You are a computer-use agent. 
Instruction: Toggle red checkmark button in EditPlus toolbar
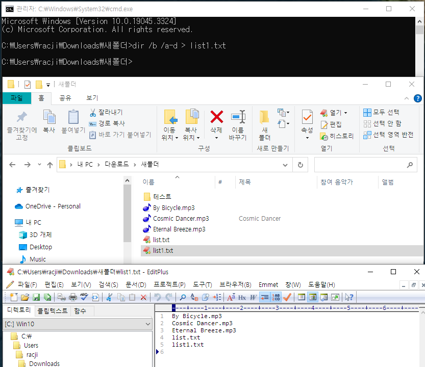coord(287,297)
